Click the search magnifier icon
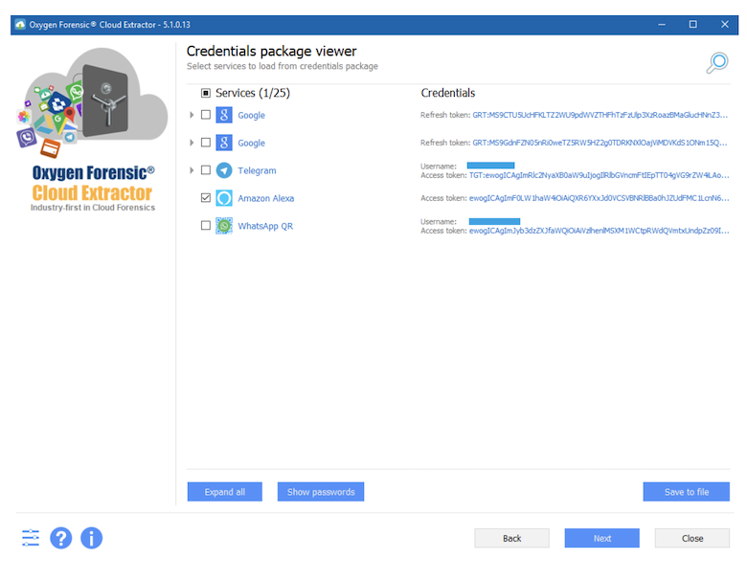The width and height of the screenshot is (747, 581). click(717, 63)
